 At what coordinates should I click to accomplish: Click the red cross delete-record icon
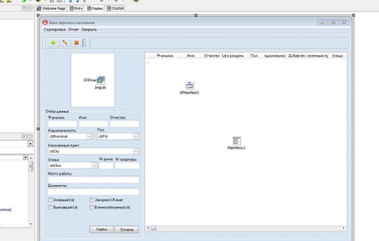tap(76, 43)
